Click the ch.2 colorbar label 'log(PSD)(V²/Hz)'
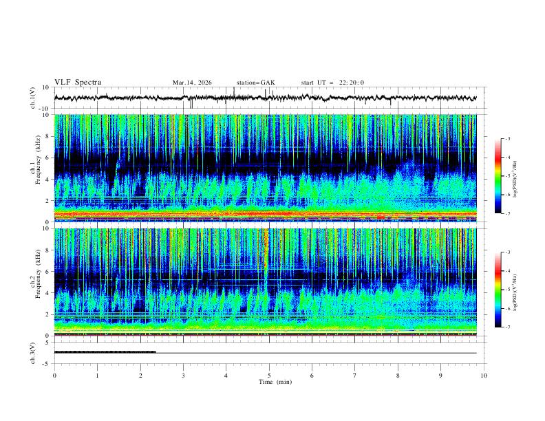The width and height of the screenshot is (545, 421). (515, 292)
